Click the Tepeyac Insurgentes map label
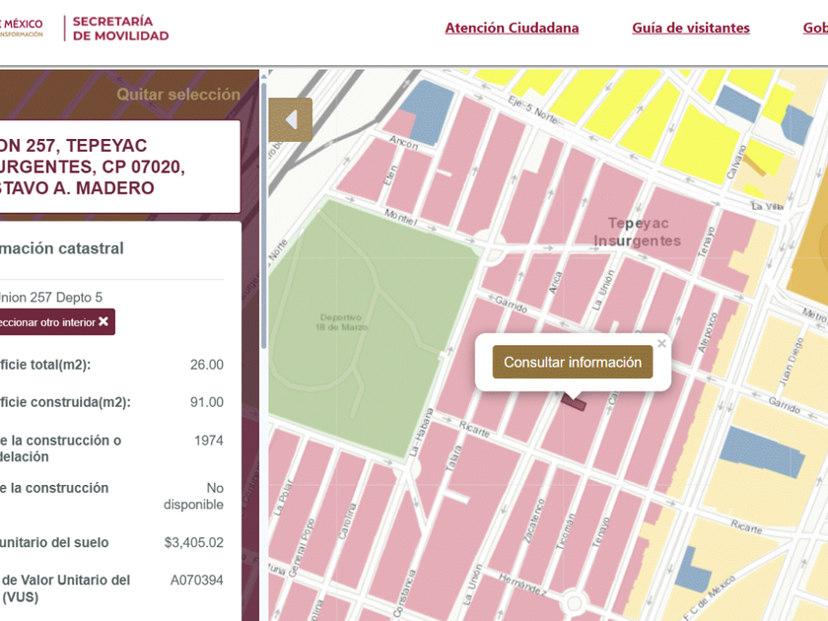The image size is (828, 621). (637, 232)
